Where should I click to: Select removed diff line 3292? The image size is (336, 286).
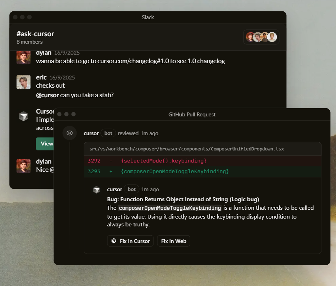click(202, 161)
